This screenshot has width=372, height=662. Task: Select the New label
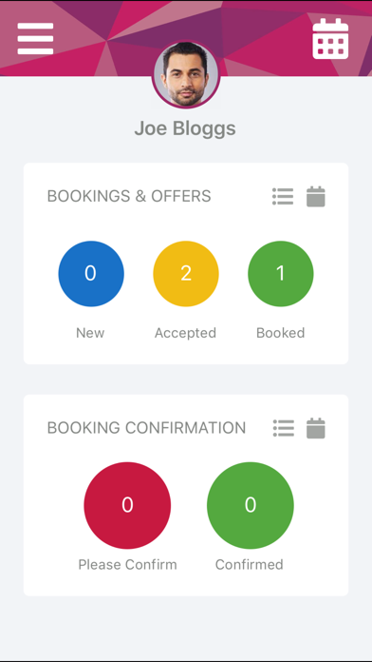[90, 333]
